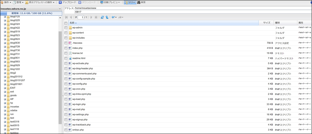Click the wp-includes folder icon
The height and width of the screenshot is (134, 312).
(70, 38)
